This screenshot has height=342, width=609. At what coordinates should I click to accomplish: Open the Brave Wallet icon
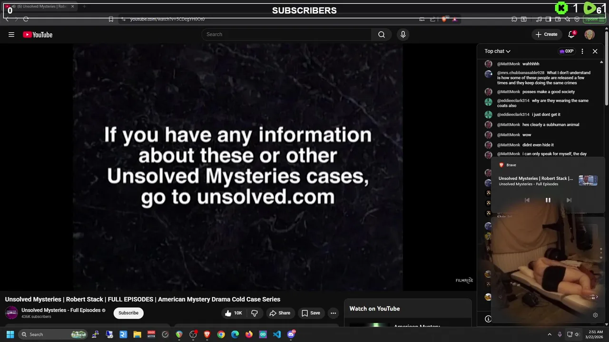tap(558, 19)
